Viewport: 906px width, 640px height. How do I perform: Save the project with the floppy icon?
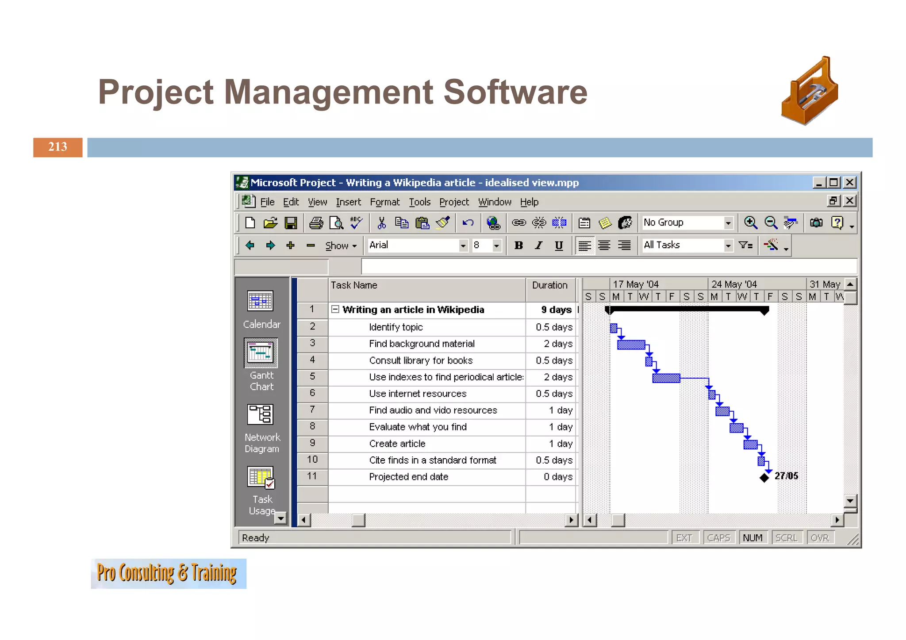(x=291, y=222)
